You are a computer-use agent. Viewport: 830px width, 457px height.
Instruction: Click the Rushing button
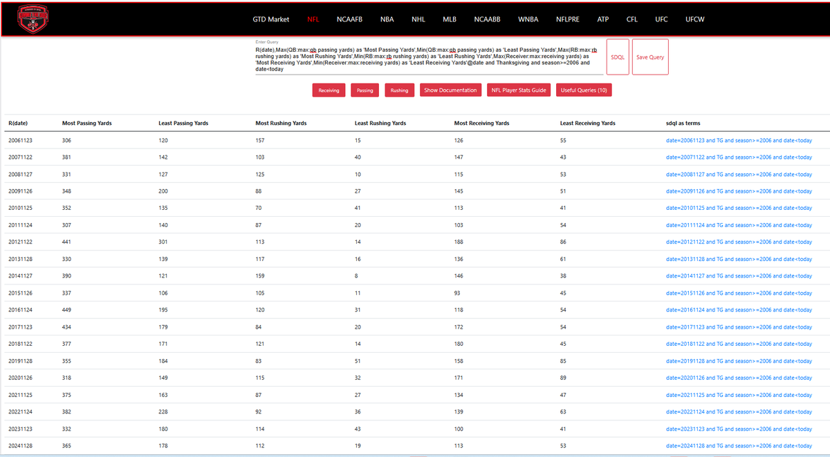point(399,90)
